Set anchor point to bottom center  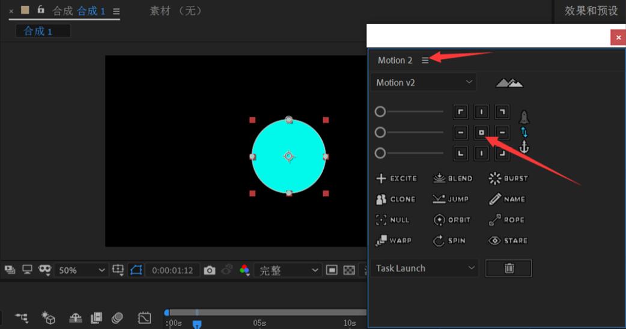pyautogui.click(x=481, y=153)
